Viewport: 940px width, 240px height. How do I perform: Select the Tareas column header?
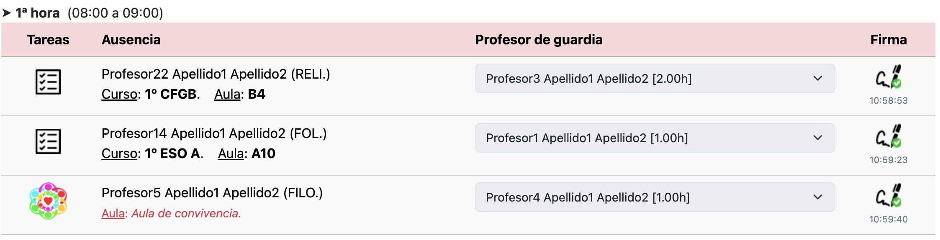pyautogui.click(x=48, y=40)
